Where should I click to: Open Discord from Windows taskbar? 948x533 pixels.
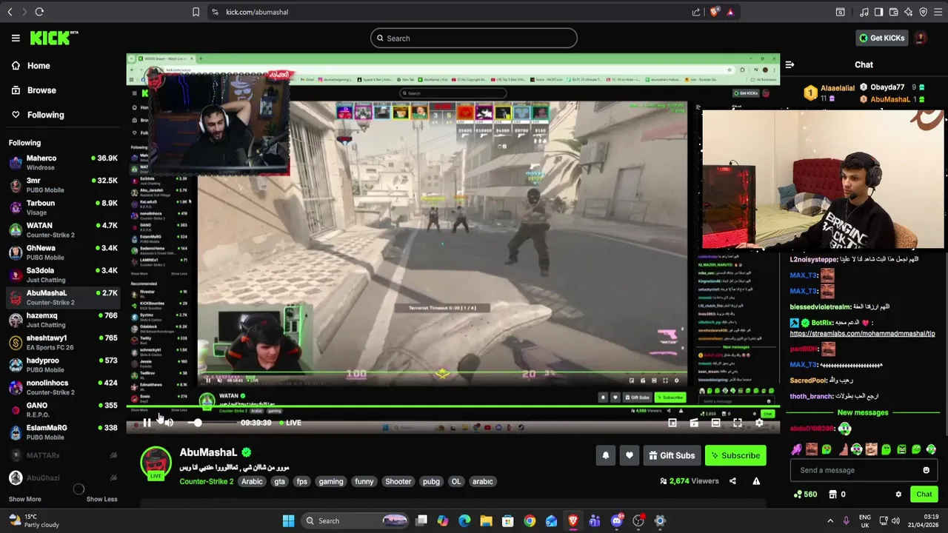(617, 520)
